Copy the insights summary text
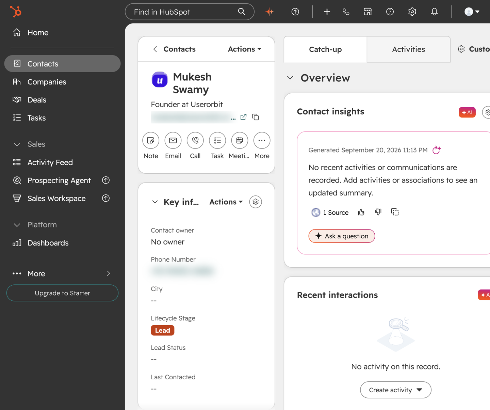The width and height of the screenshot is (490, 410). coord(395,212)
